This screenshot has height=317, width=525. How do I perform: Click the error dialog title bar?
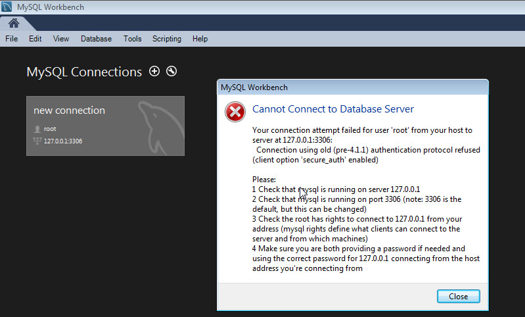click(x=353, y=87)
